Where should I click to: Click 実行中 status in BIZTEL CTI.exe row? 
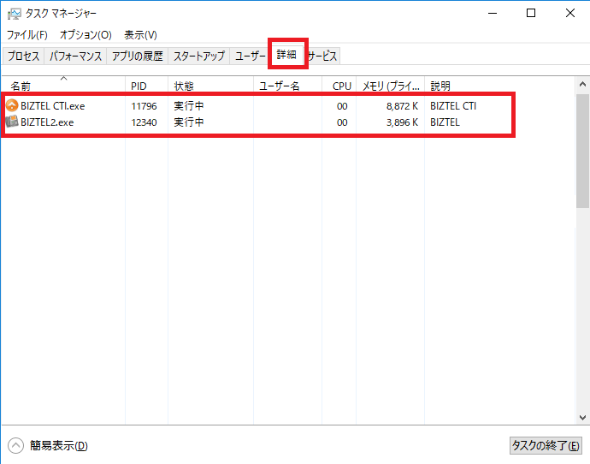click(x=188, y=106)
